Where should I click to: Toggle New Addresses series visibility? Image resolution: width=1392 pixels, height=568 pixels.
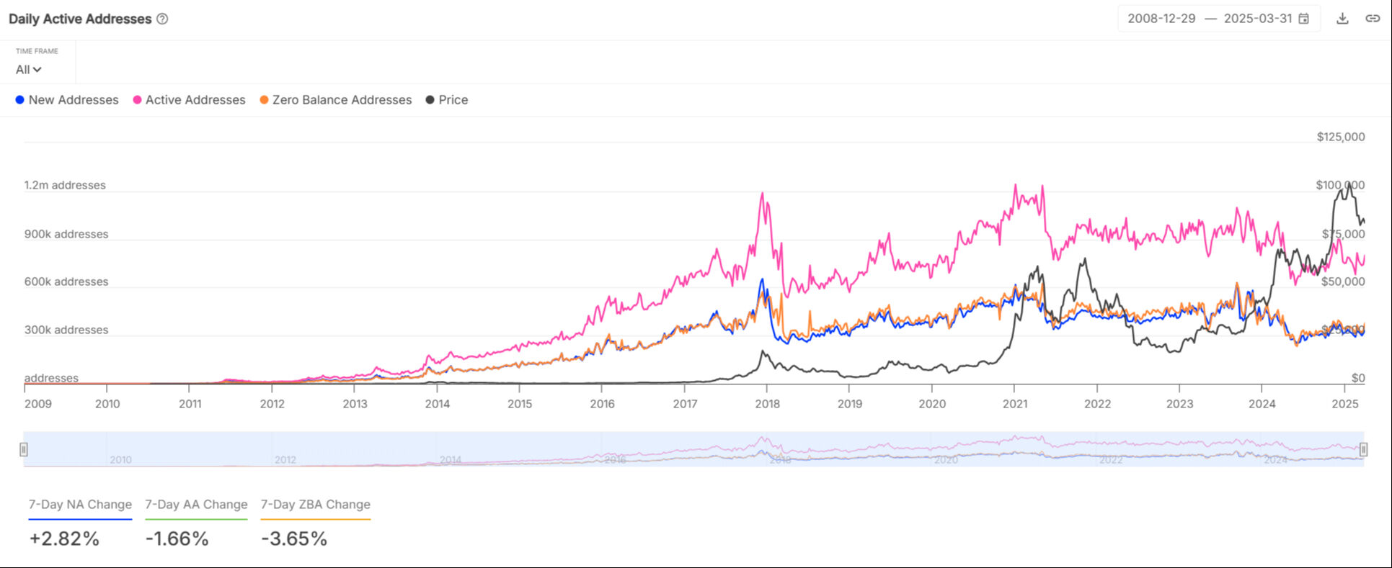[x=74, y=100]
